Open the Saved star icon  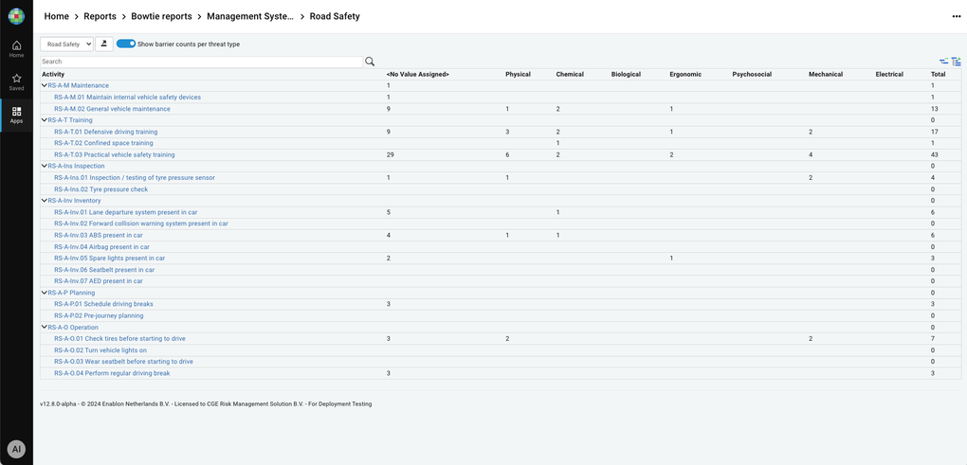coord(16,82)
